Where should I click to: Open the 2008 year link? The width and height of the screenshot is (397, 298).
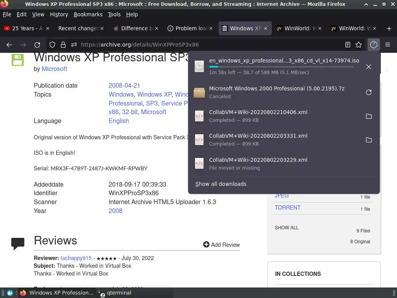click(115, 211)
